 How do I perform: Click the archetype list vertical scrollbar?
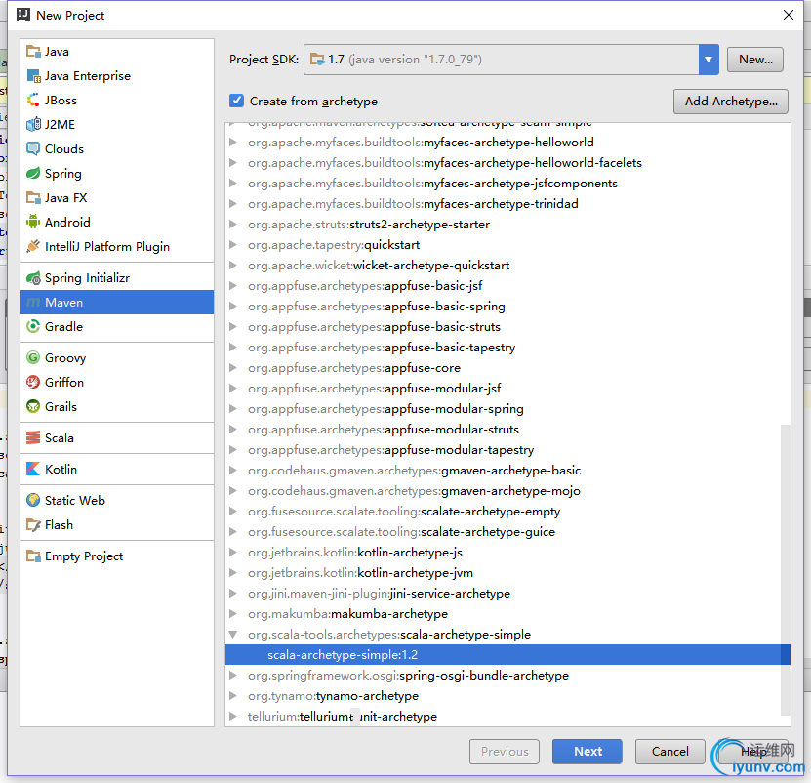(786, 569)
